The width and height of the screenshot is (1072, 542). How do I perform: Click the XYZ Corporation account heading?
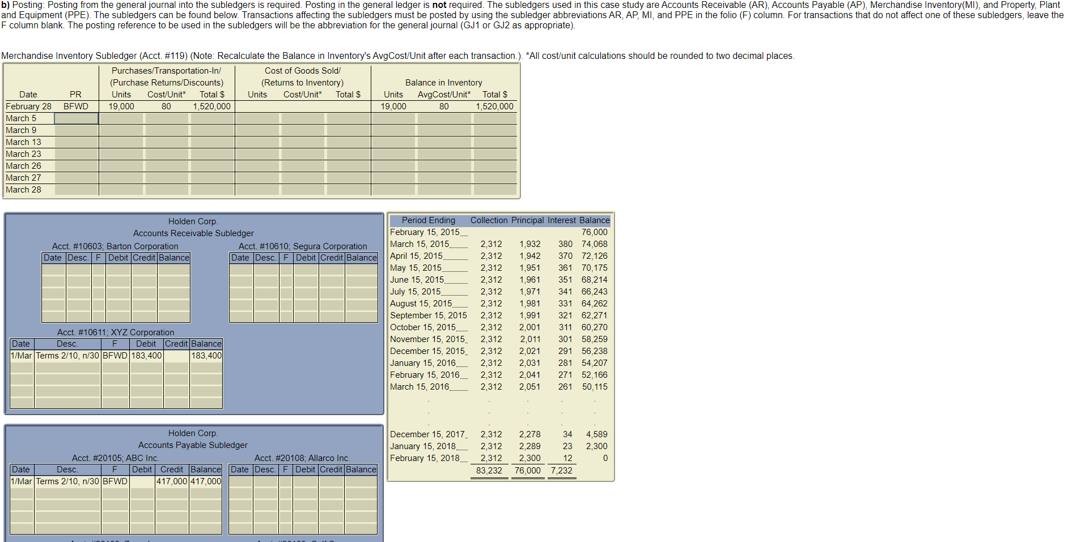(116, 332)
